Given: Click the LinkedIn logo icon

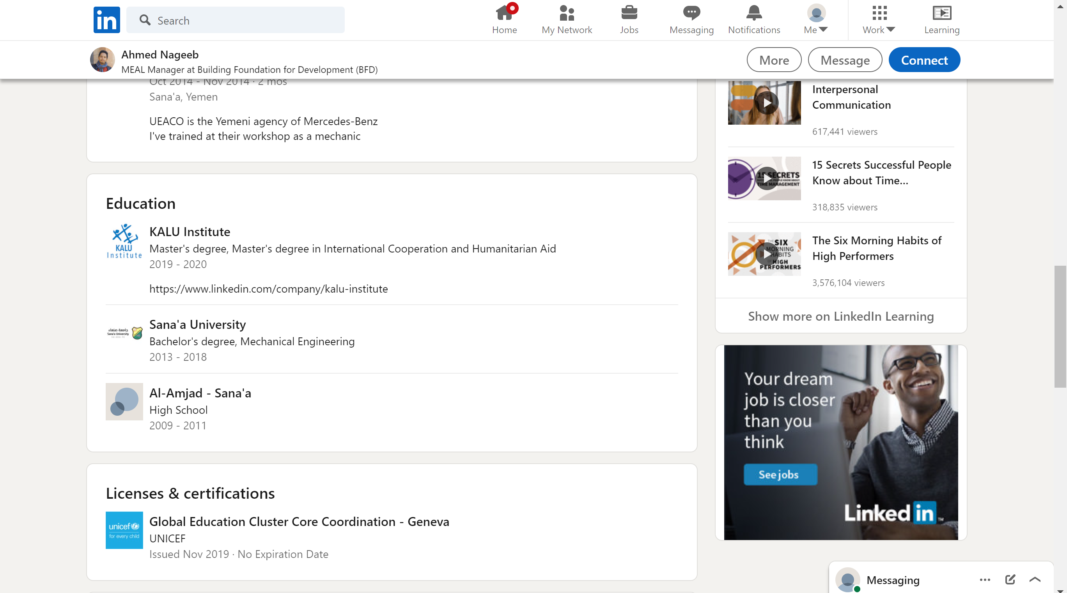Looking at the screenshot, I should pyautogui.click(x=106, y=20).
